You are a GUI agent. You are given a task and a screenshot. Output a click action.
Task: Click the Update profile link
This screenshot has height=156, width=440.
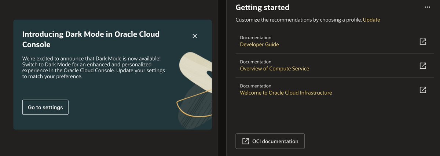click(x=371, y=20)
